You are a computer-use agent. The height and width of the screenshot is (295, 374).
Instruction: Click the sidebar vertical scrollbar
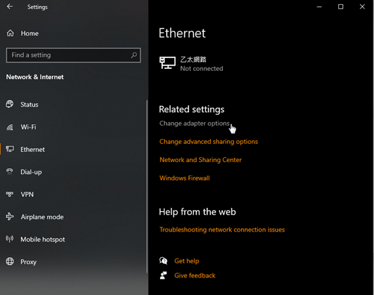point(147,186)
